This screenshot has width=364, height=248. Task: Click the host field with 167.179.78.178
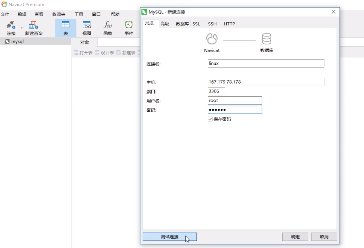[x=266, y=82]
